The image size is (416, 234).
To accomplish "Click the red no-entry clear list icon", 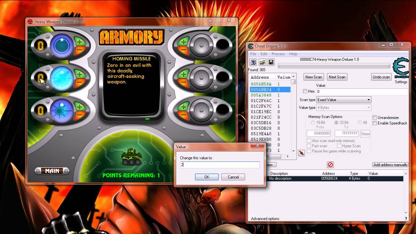I will pyautogui.click(x=330, y=165).
